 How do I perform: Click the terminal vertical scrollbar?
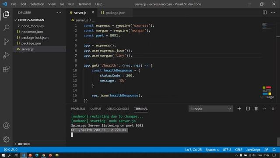point(278,141)
